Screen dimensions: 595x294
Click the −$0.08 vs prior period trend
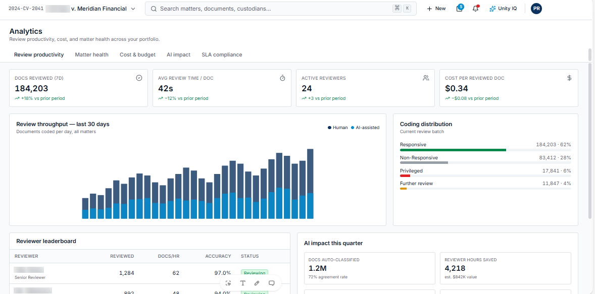(x=472, y=98)
